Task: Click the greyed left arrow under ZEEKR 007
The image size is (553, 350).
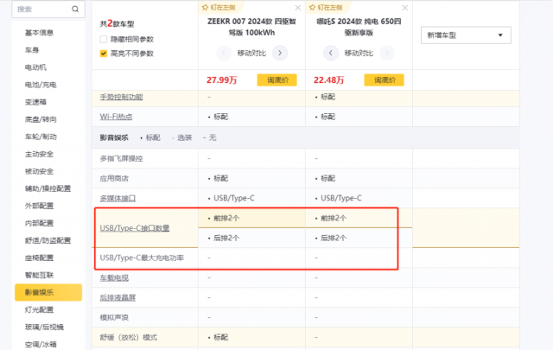Action: (x=224, y=53)
